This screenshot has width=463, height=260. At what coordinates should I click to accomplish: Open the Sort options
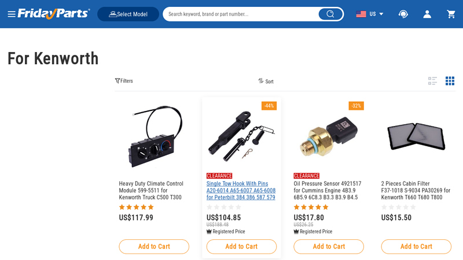coord(266,81)
